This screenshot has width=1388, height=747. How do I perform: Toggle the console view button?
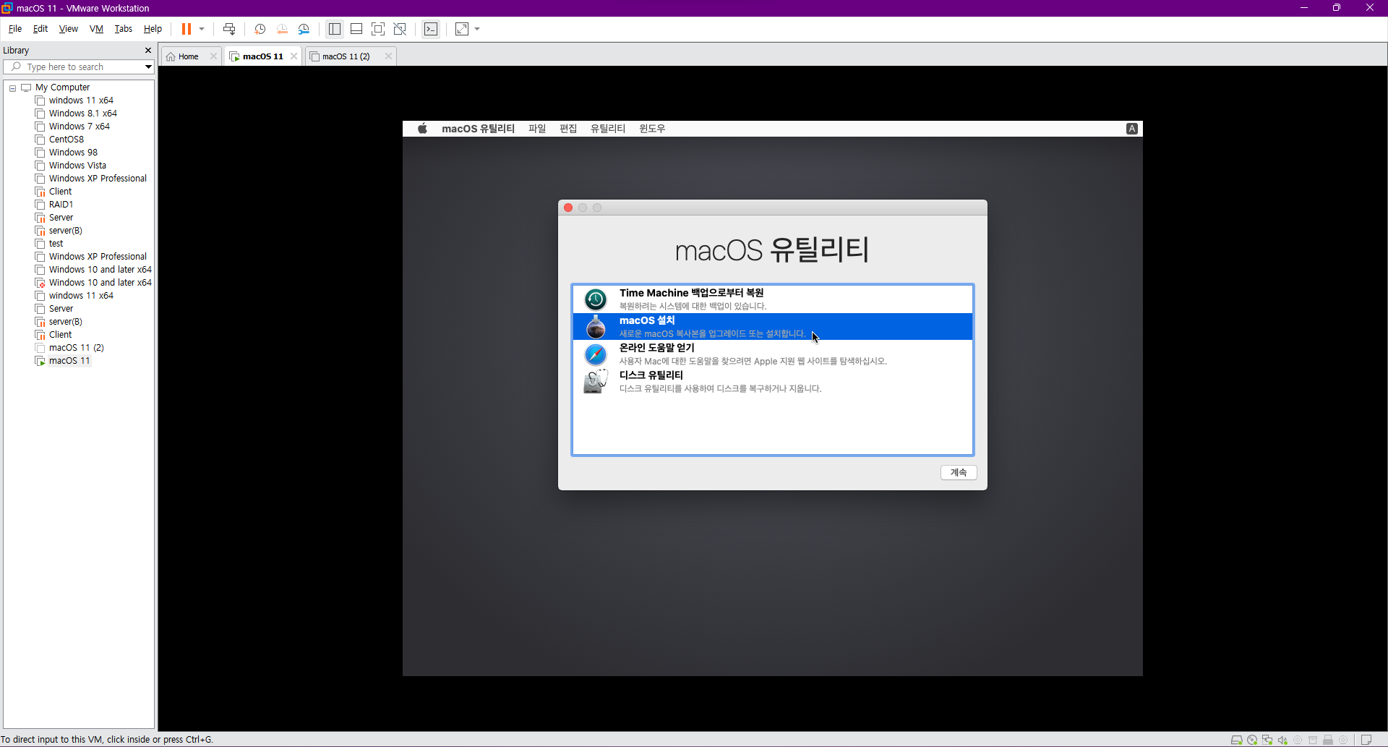point(431,29)
